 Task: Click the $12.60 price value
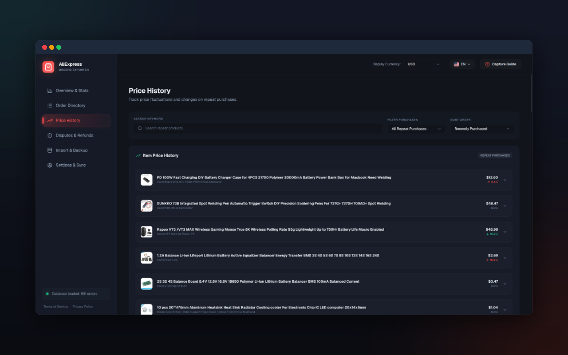(x=492, y=177)
